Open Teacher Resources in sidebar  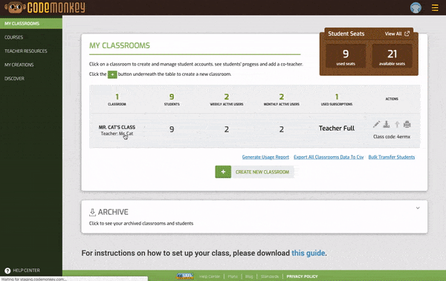25,51
